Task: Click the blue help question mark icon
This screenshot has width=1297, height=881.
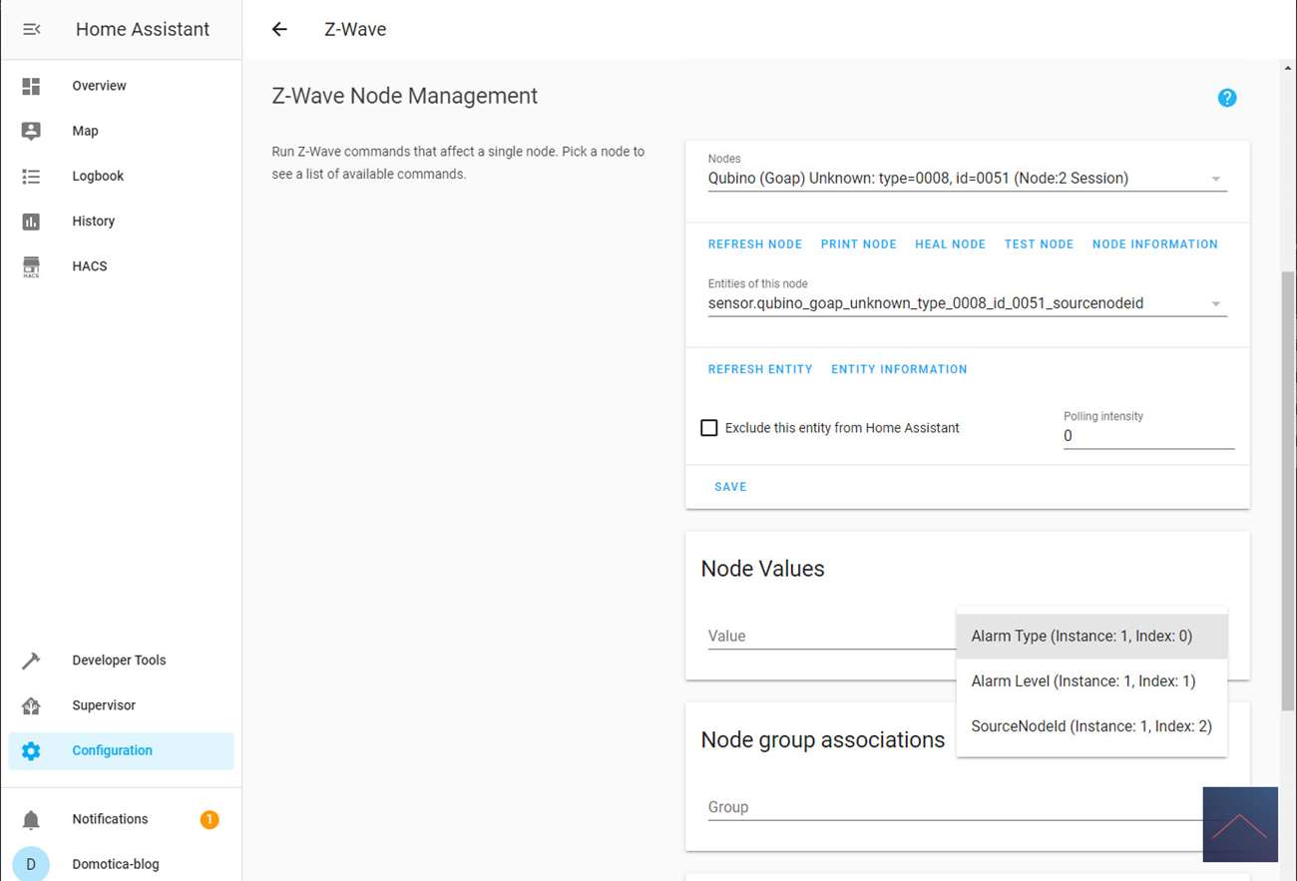Action: tap(1226, 98)
